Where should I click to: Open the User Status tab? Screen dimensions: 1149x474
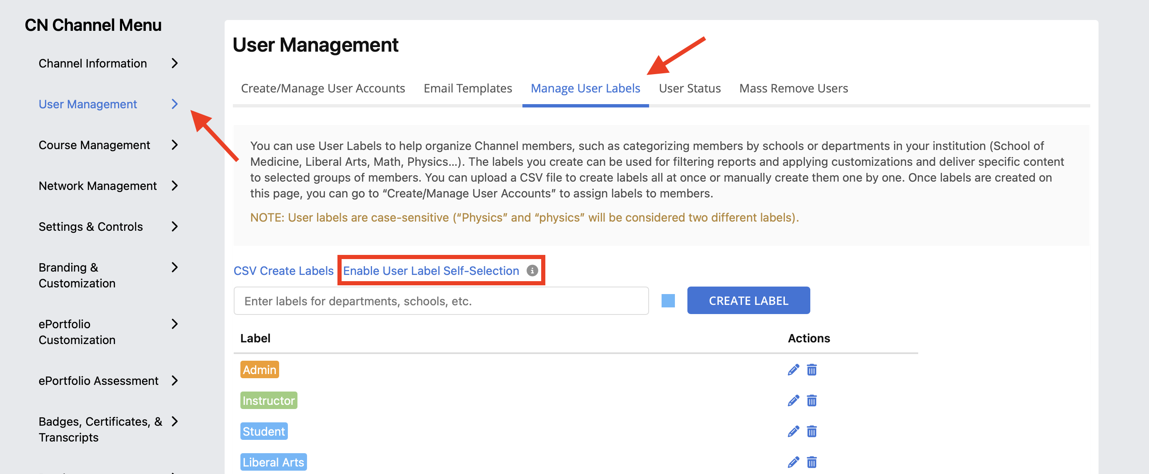click(689, 88)
